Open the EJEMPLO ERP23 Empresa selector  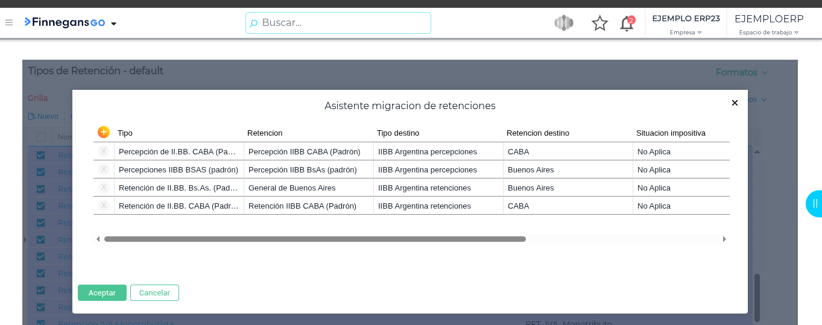[x=686, y=24]
